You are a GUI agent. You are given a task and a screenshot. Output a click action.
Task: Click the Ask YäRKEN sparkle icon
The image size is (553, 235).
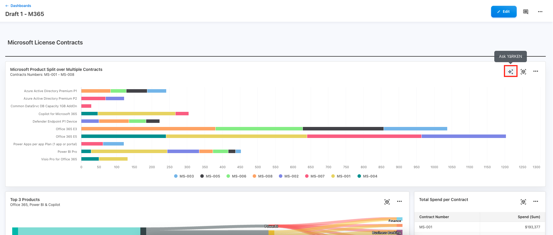coord(510,71)
